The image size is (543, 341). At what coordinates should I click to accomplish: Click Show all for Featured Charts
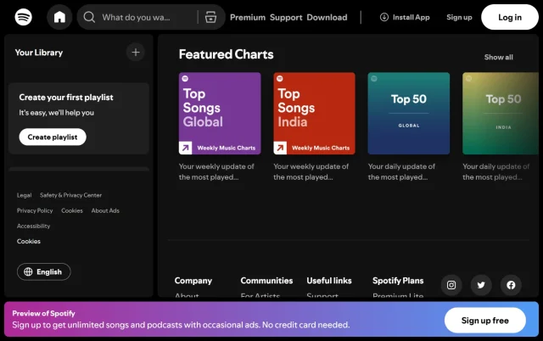click(x=499, y=57)
